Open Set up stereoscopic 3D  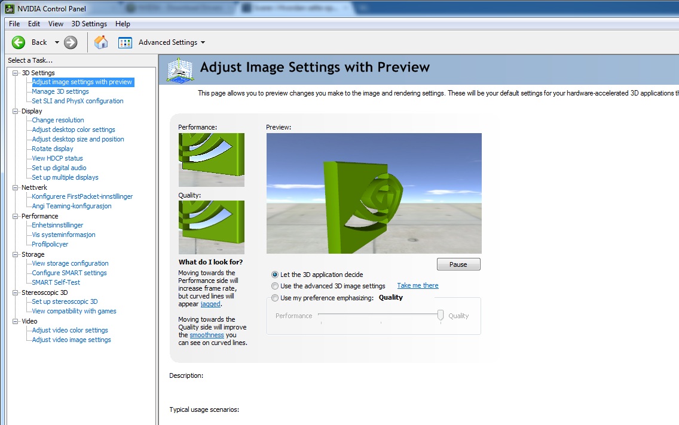coord(65,302)
